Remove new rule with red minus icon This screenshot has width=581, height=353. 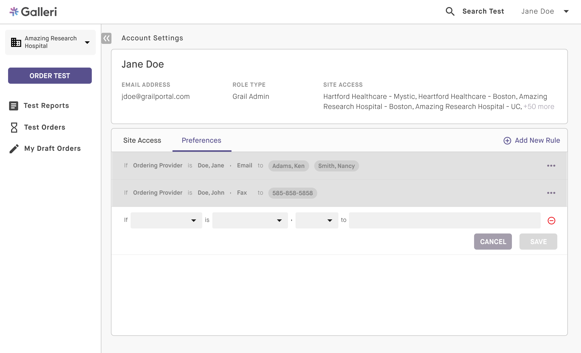click(x=551, y=221)
